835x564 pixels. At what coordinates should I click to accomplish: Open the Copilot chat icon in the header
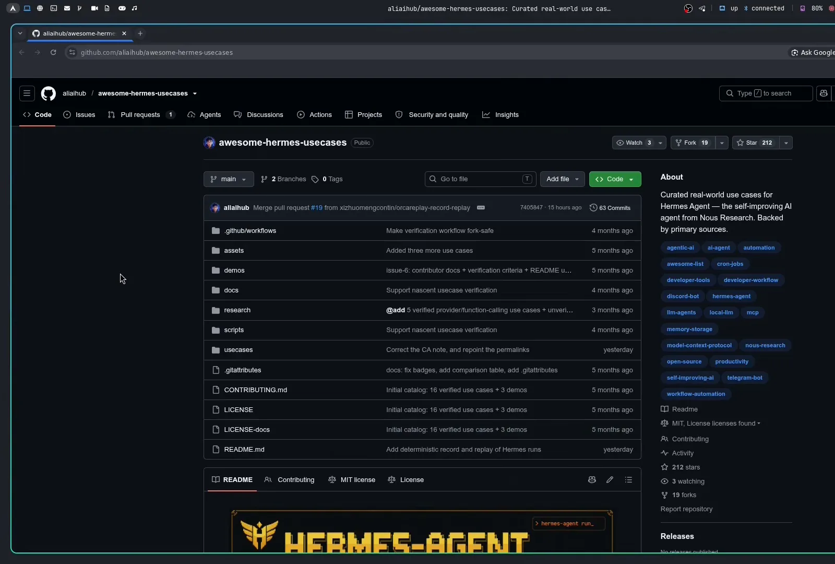coord(824,93)
